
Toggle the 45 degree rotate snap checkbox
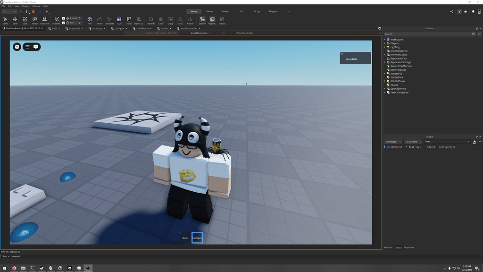coord(63,23)
